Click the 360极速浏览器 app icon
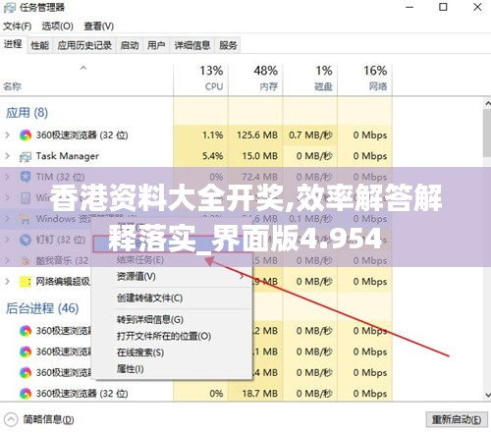This screenshot has width=491, height=434. pyautogui.click(x=26, y=135)
